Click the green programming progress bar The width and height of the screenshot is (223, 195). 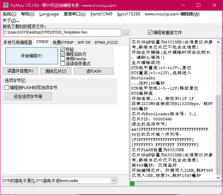132,184
